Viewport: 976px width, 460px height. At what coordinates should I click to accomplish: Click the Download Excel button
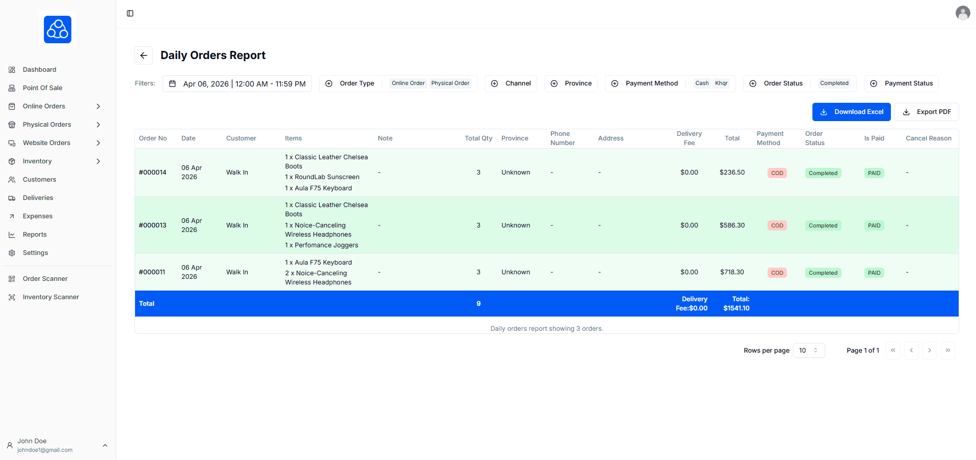point(851,112)
